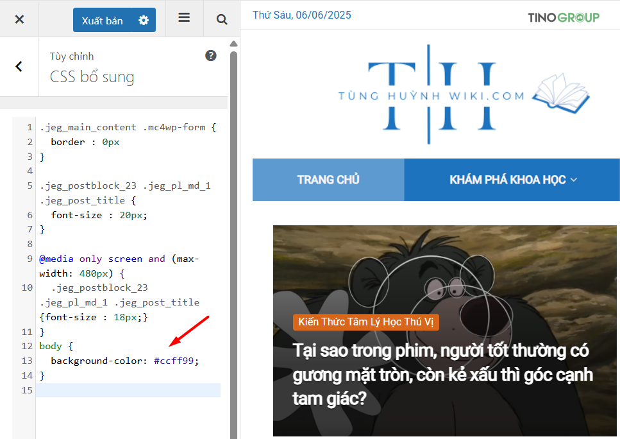The image size is (620, 439).
Task: Close the customizer with the X icon
Action: pyautogui.click(x=19, y=19)
